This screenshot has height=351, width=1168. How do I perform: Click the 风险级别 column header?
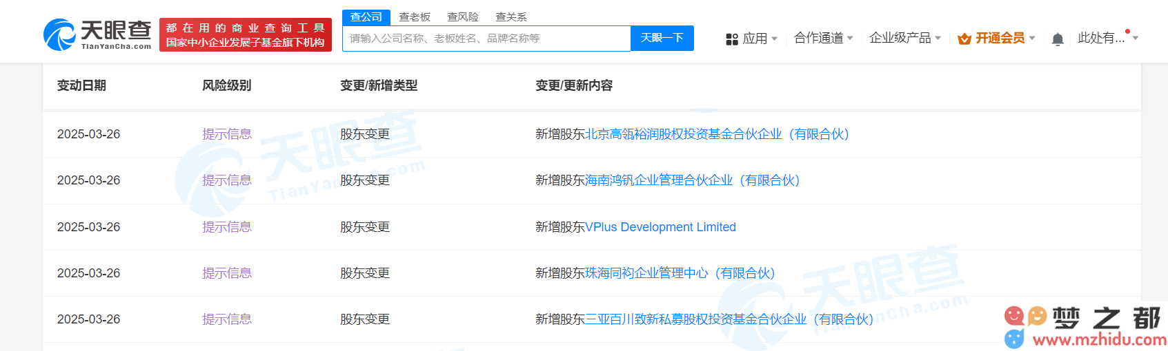[226, 85]
